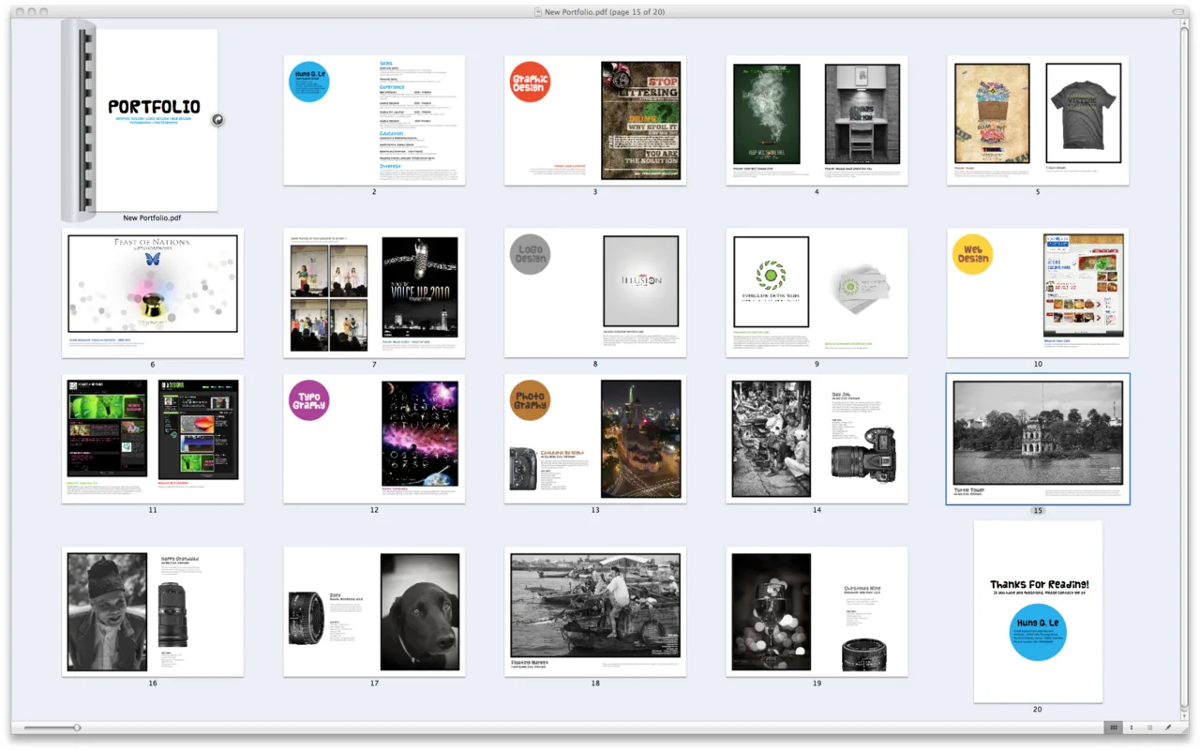Click page number label "13"
Viewport: 1200px width, 751px height.
point(595,511)
